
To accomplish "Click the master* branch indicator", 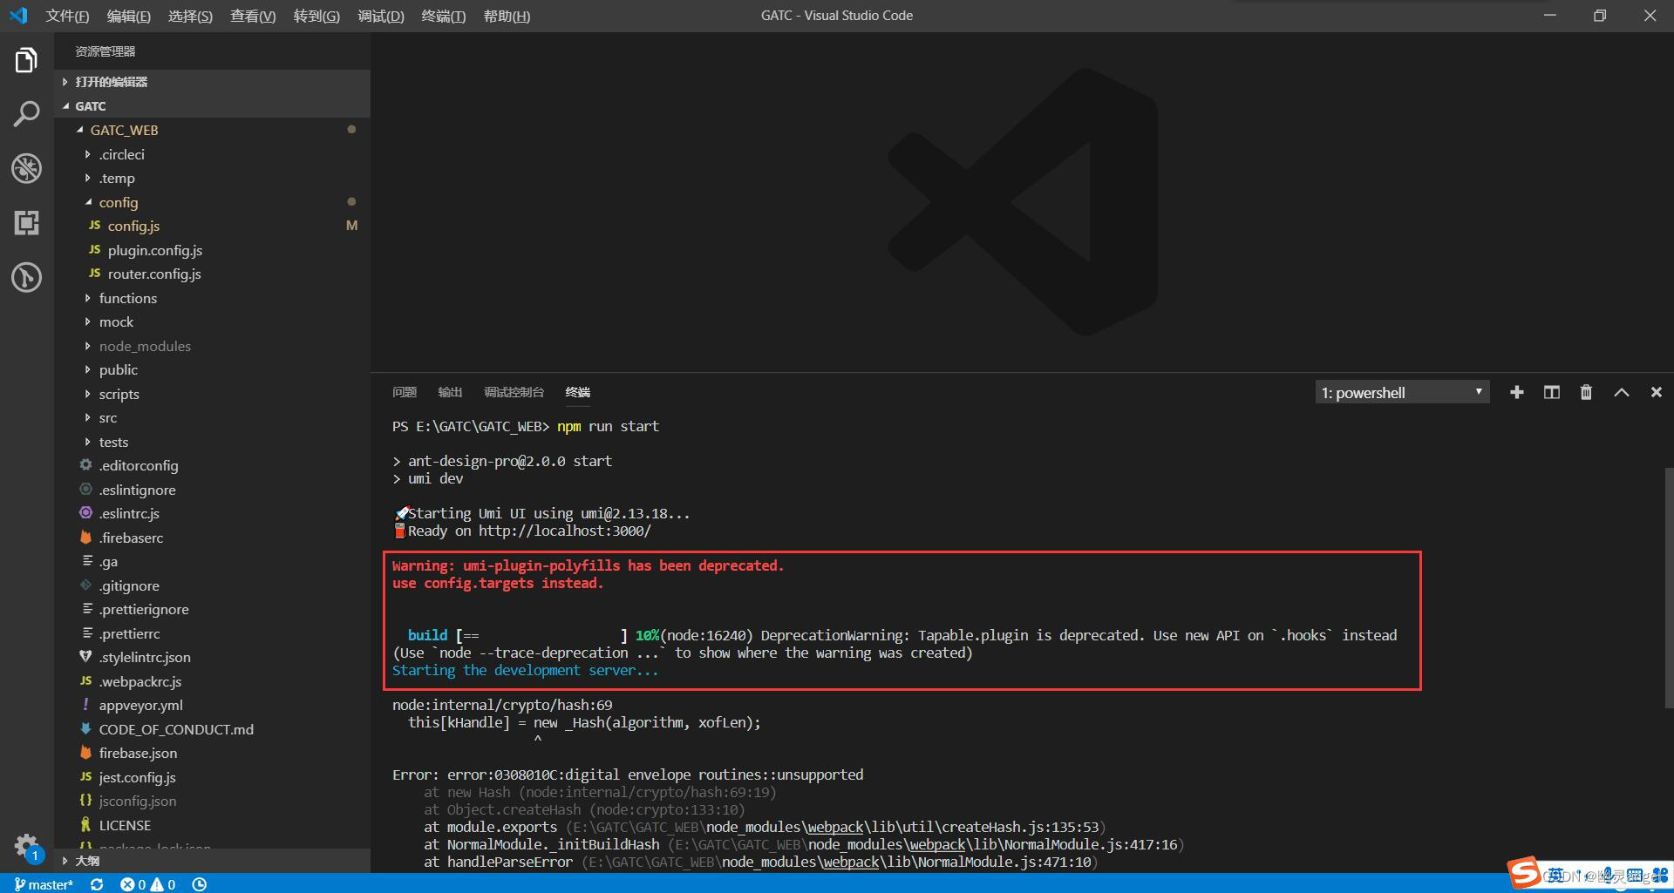I will click(x=44, y=884).
